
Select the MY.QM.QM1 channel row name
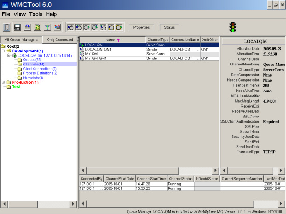(x=95, y=58)
